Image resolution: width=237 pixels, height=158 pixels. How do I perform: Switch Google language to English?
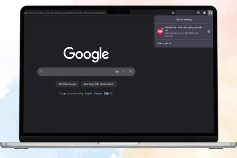click(88, 94)
